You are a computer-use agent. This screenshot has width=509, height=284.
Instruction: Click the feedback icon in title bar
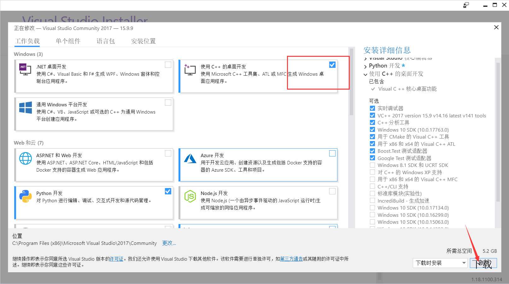coord(466,5)
